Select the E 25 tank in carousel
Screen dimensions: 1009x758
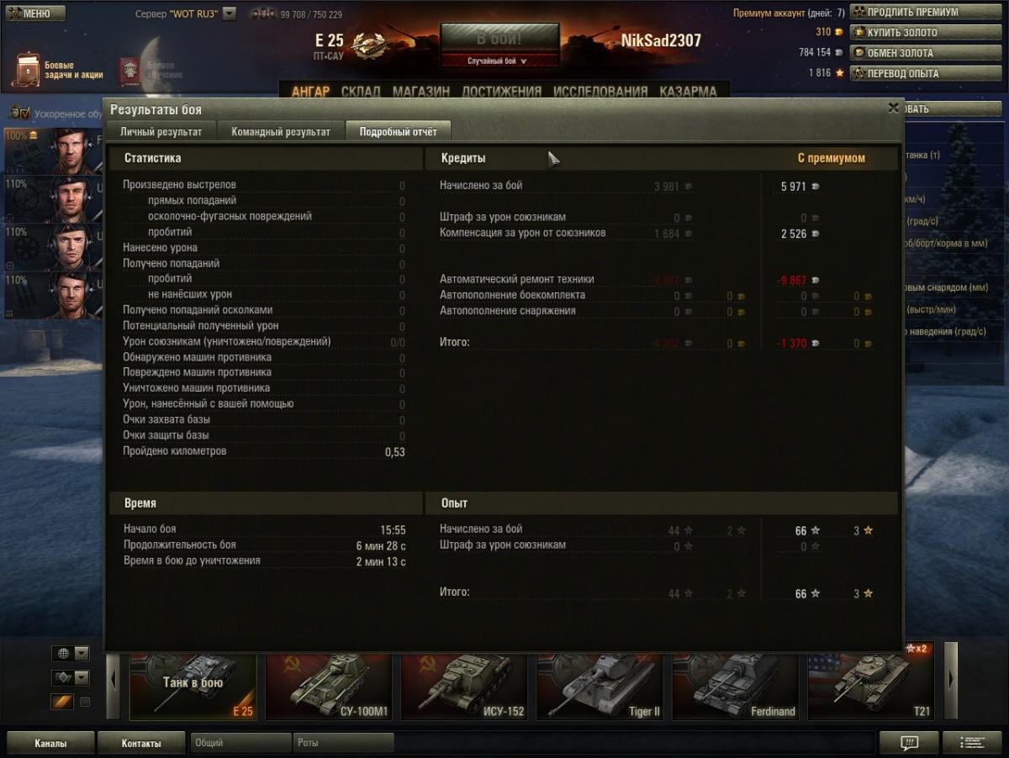pyautogui.click(x=193, y=686)
